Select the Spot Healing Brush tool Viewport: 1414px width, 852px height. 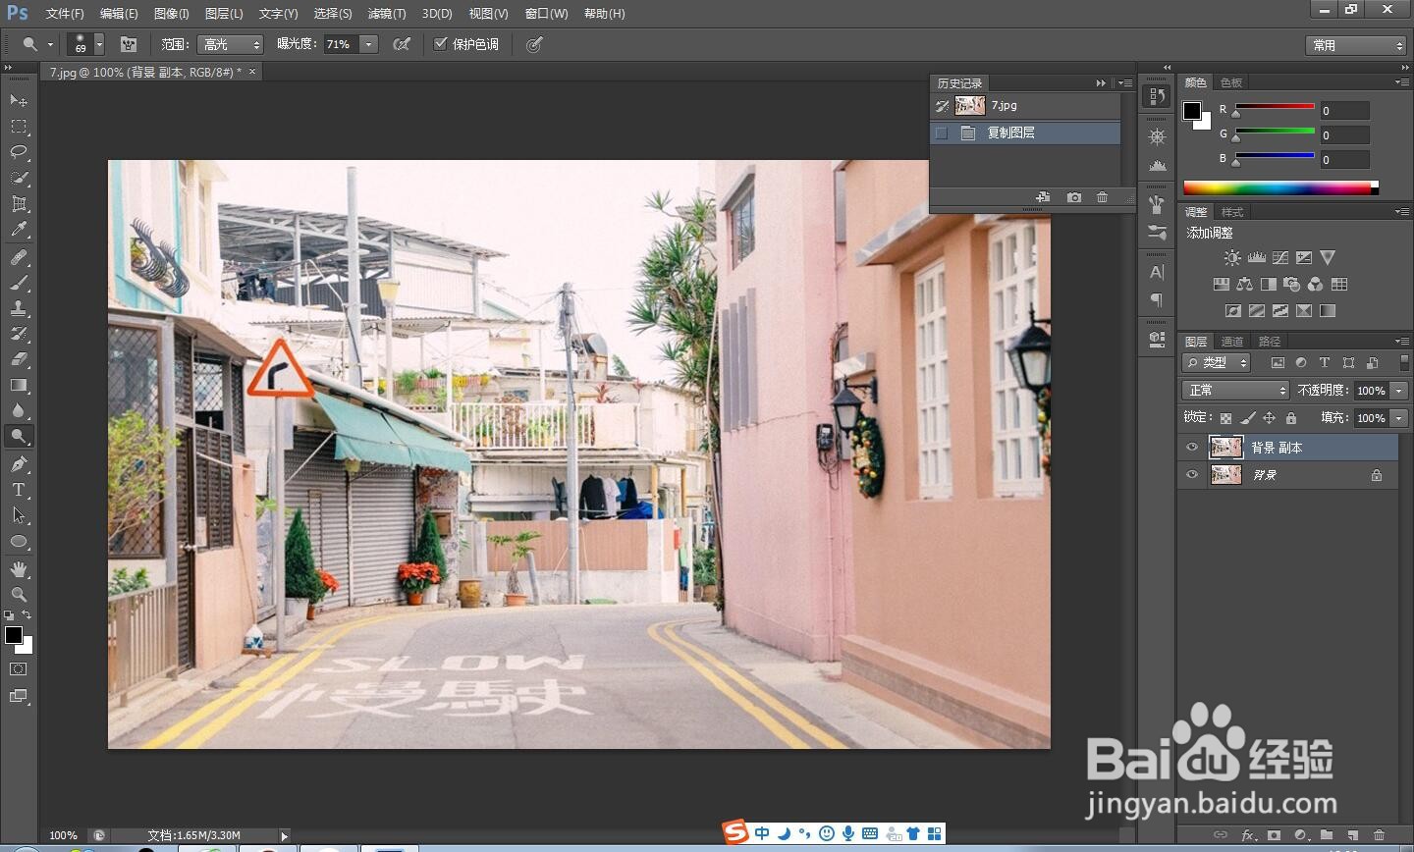tap(18, 257)
